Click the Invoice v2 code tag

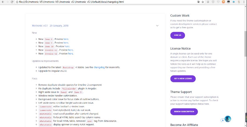point(51,54)
